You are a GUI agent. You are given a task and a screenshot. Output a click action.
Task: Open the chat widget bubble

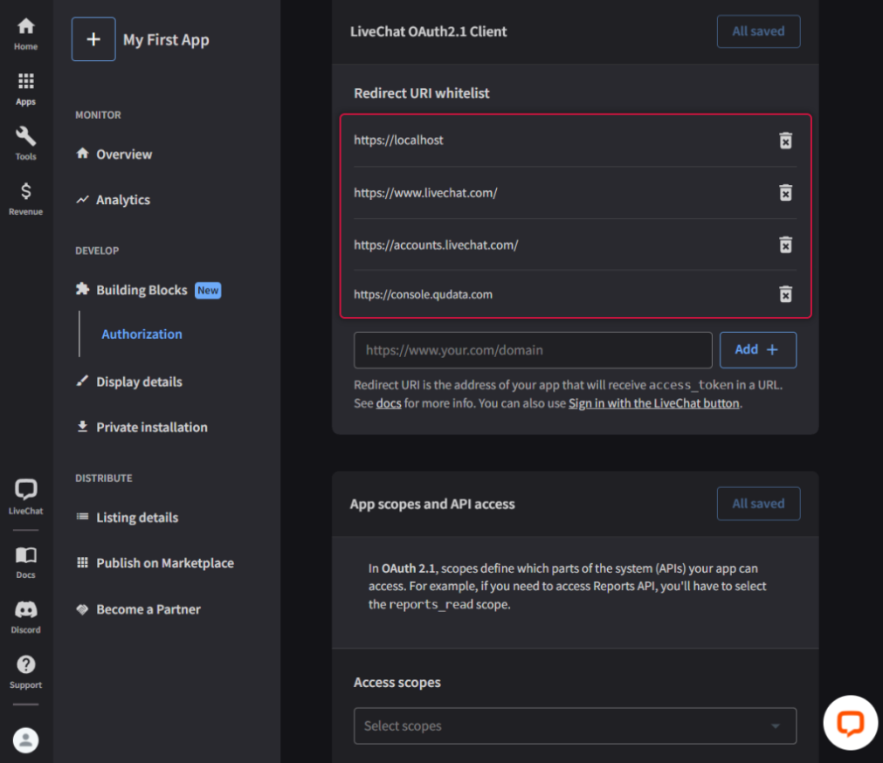point(850,723)
